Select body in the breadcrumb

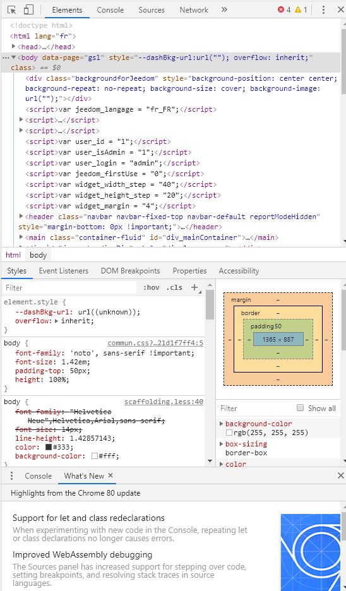(x=38, y=255)
